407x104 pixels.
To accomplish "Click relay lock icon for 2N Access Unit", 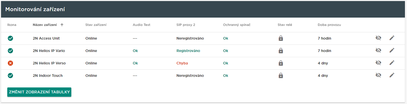I will click(281, 38).
